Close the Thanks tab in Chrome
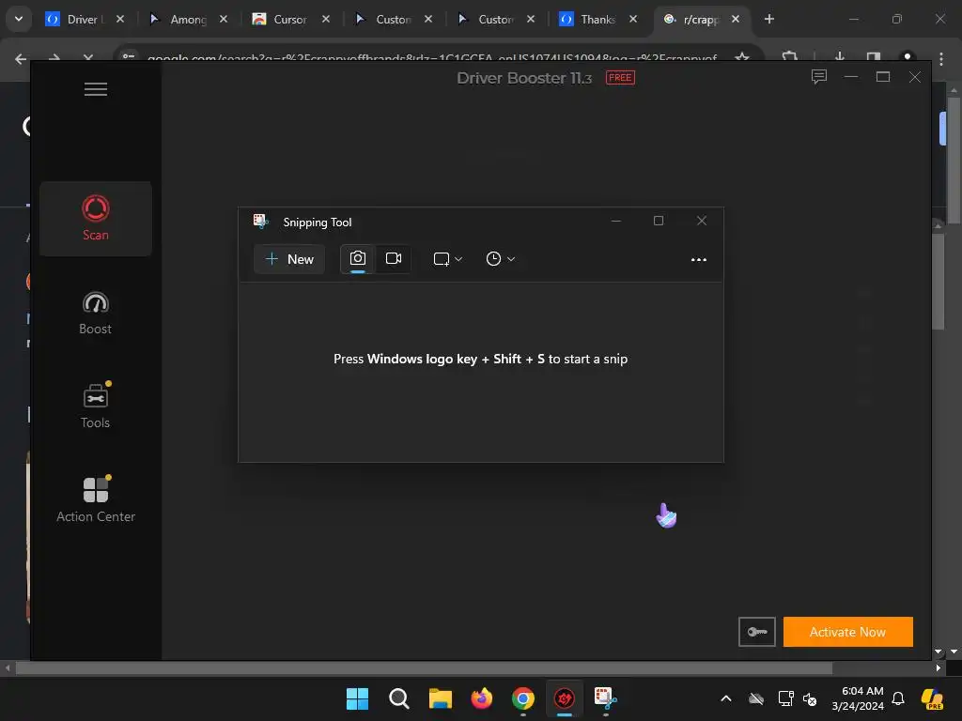The width and height of the screenshot is (962, 721). pos(633,19)
